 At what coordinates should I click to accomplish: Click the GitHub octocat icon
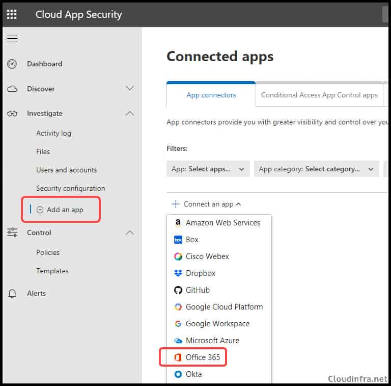(x=178, y=290)
